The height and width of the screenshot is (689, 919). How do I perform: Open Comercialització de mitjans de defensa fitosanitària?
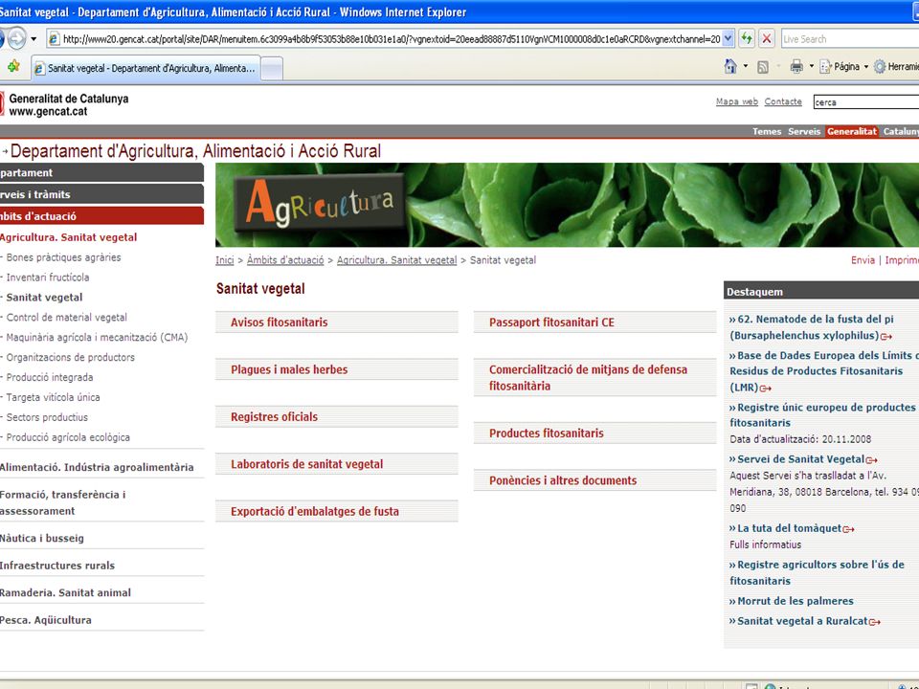(588, 378)
